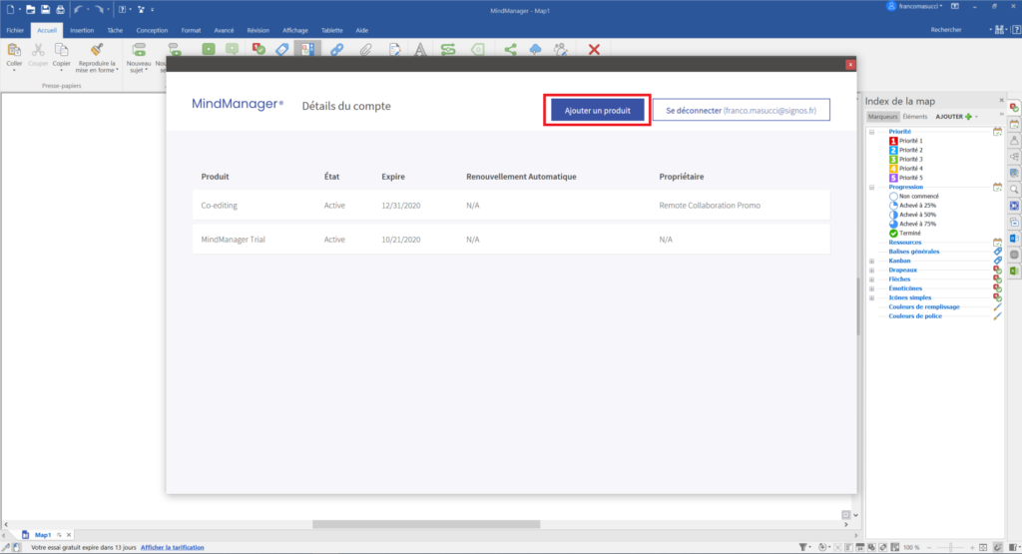This screenshot has height=554, width=1022.
Task: Save the map using the floppy disk icon
Action: pyautogui.click(x=45, y=9)
